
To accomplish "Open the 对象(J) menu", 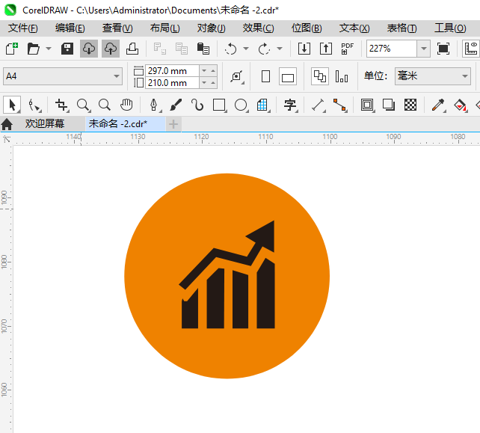I will 212,28.
